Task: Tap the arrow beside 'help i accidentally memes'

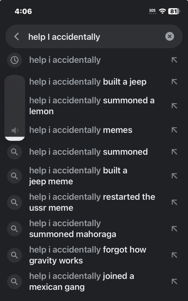Action: click(174, 130)
